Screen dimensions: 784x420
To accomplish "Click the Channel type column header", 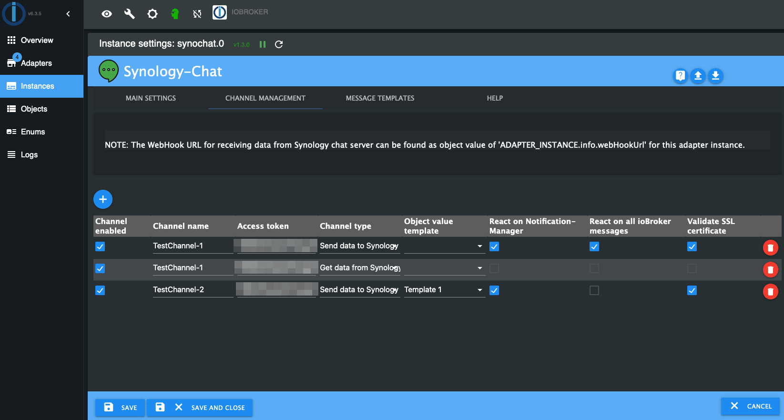I will (346, 226).
